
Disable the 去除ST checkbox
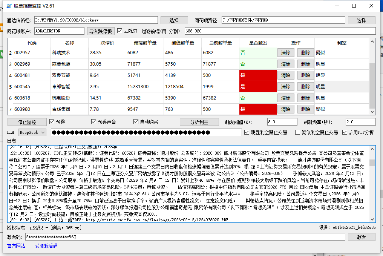click(119, 31)
